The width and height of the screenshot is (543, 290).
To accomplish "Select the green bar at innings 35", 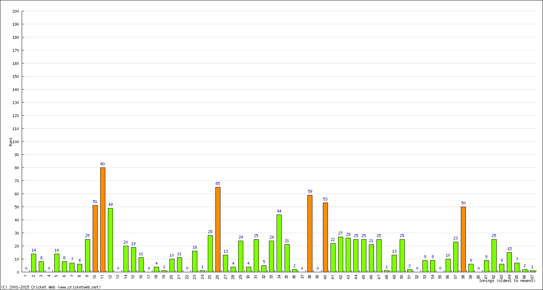I will pos(287,258).
